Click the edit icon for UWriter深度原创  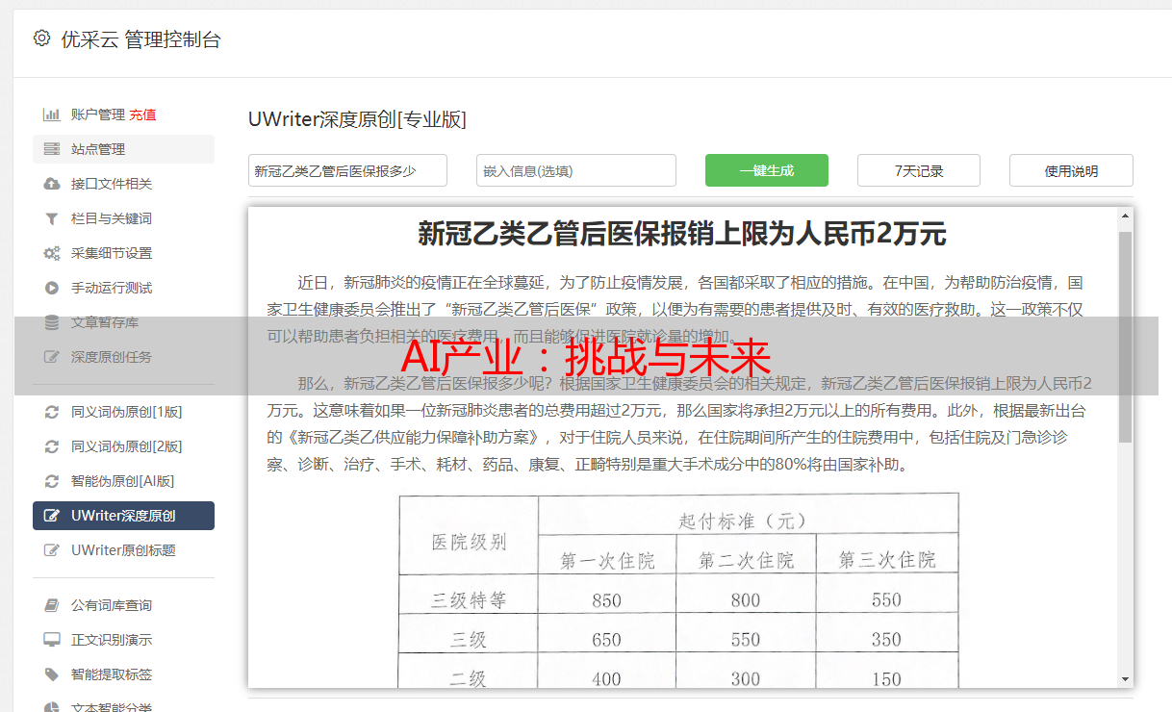(x=52, y=516)
